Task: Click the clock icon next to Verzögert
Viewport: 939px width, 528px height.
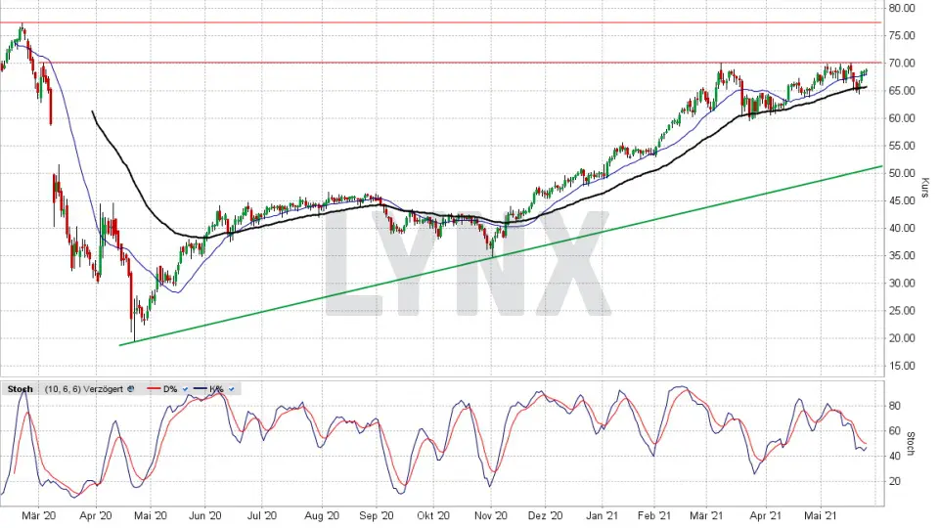Action: click(131, 389)
